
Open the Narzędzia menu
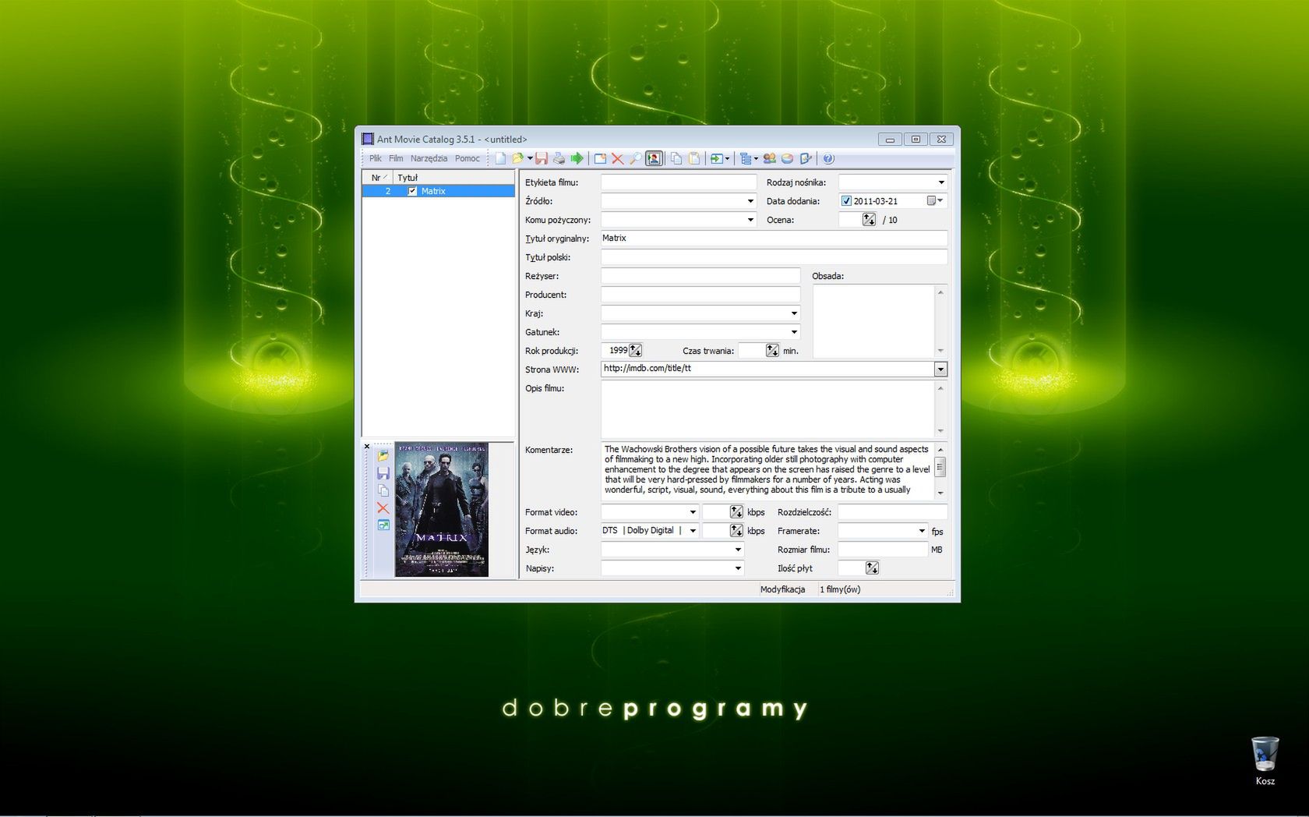(x=429, y=157)
